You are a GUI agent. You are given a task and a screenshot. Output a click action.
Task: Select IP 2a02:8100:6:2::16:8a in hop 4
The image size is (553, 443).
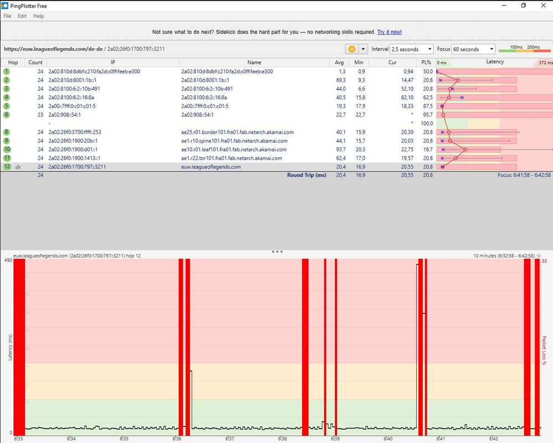click(71, 98)
